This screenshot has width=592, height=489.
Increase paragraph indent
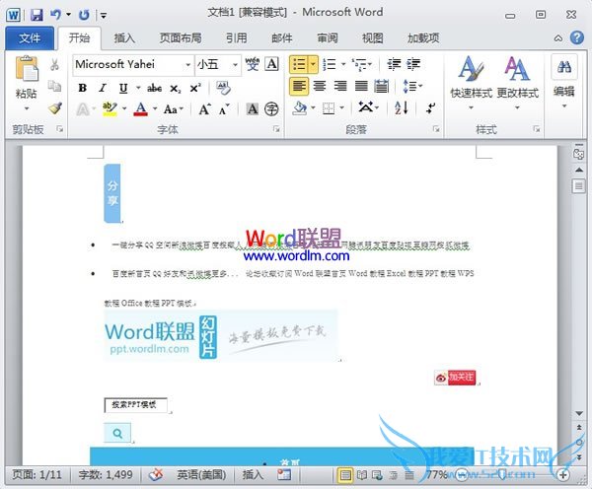[413, 64]
